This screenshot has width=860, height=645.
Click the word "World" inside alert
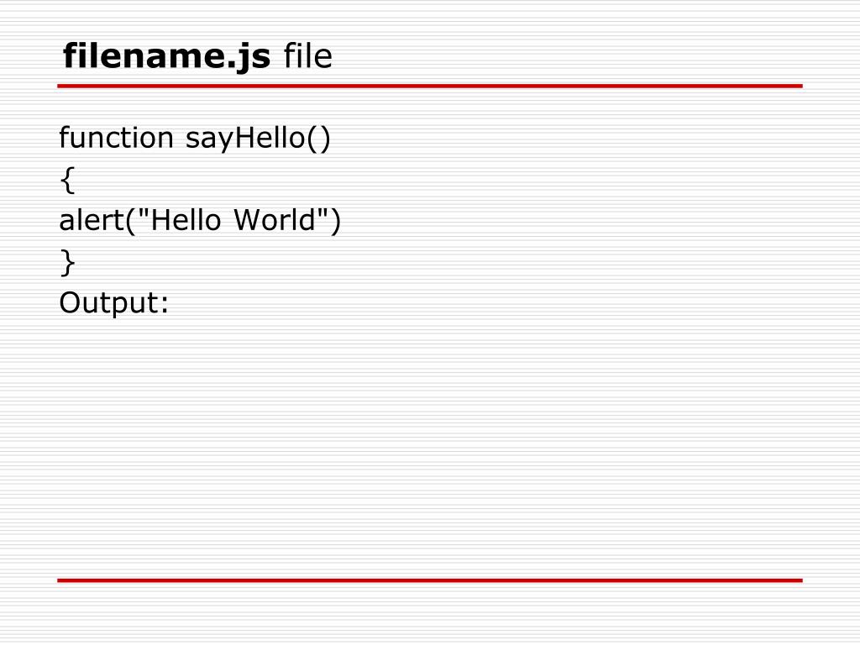coord(275,219)
